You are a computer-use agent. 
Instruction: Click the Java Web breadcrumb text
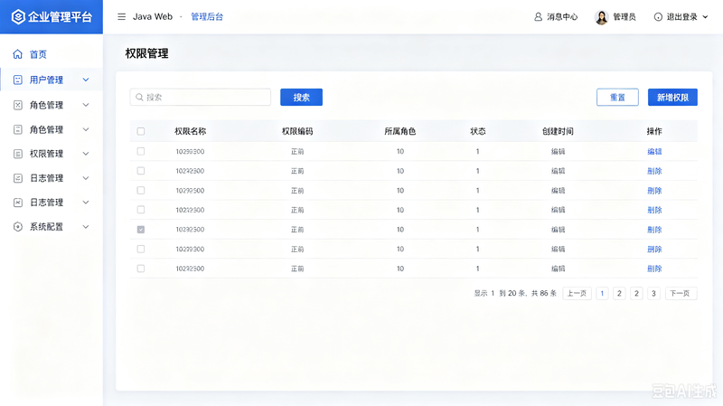coord(153,16)
